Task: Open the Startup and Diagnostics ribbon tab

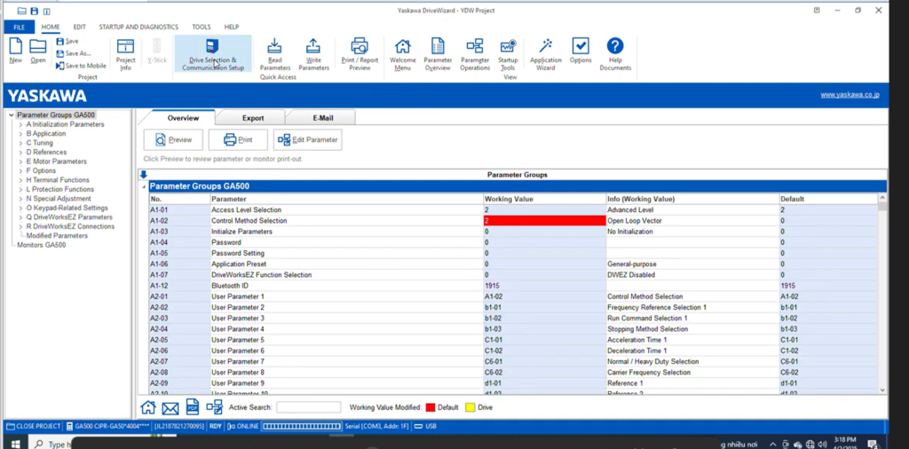Action: [x=138, y=28]
